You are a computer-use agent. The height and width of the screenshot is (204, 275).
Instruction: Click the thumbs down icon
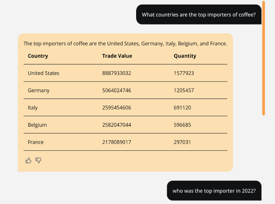(x=38, y=161)
